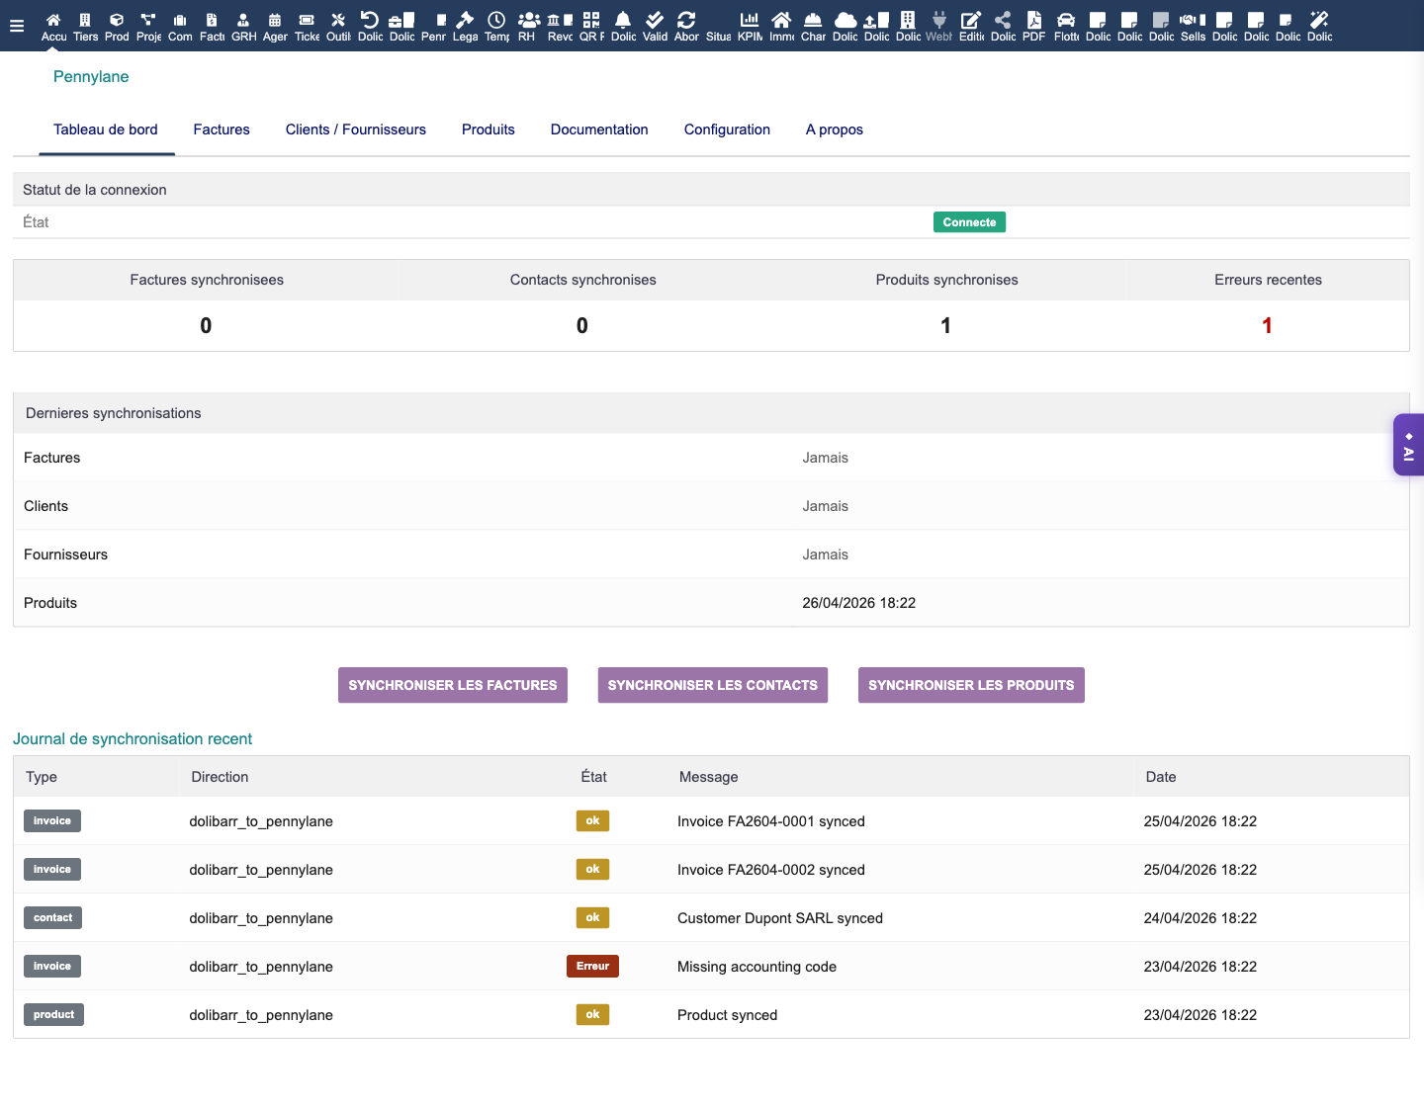
Task: Click the date 24/04/2026 18:22 in the journal
Action: pyautogui.click(x=1201, y=918)
